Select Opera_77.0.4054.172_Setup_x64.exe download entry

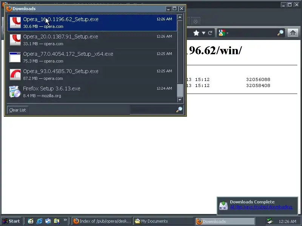(x=92, y=57)
